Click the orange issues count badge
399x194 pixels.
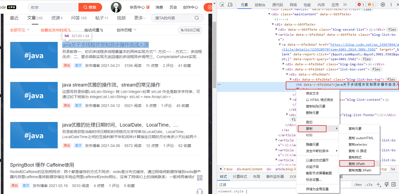click(371, 5)
